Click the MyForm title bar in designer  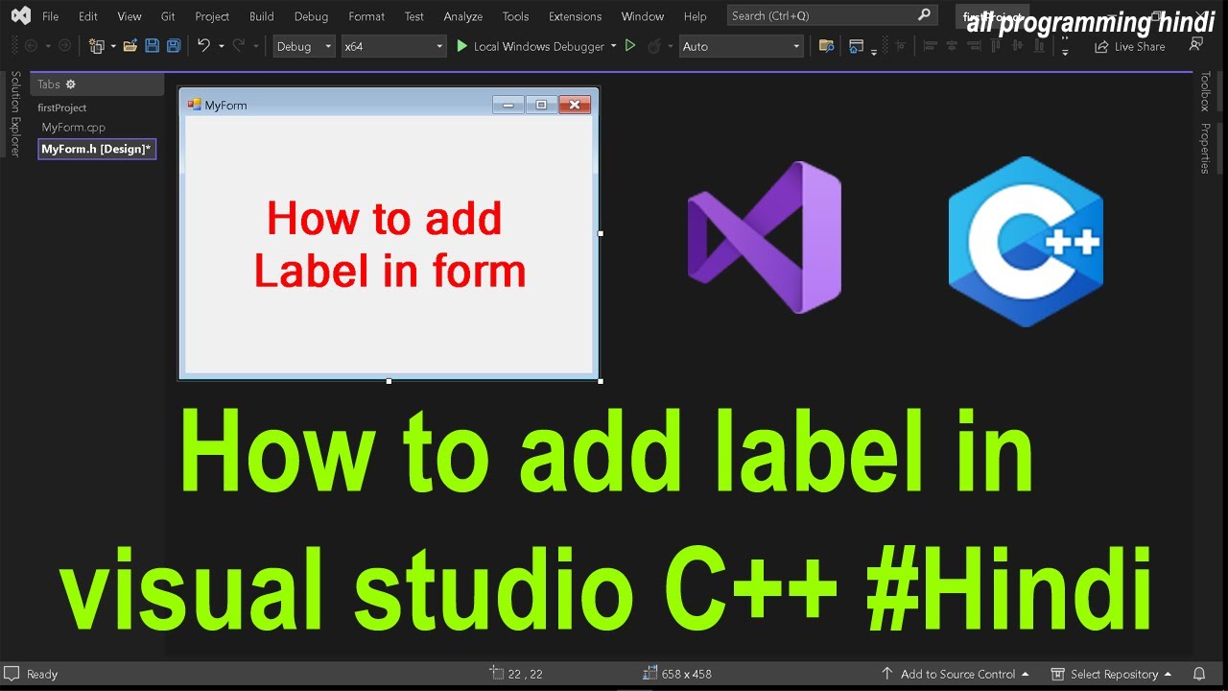[x=389, y=105]
